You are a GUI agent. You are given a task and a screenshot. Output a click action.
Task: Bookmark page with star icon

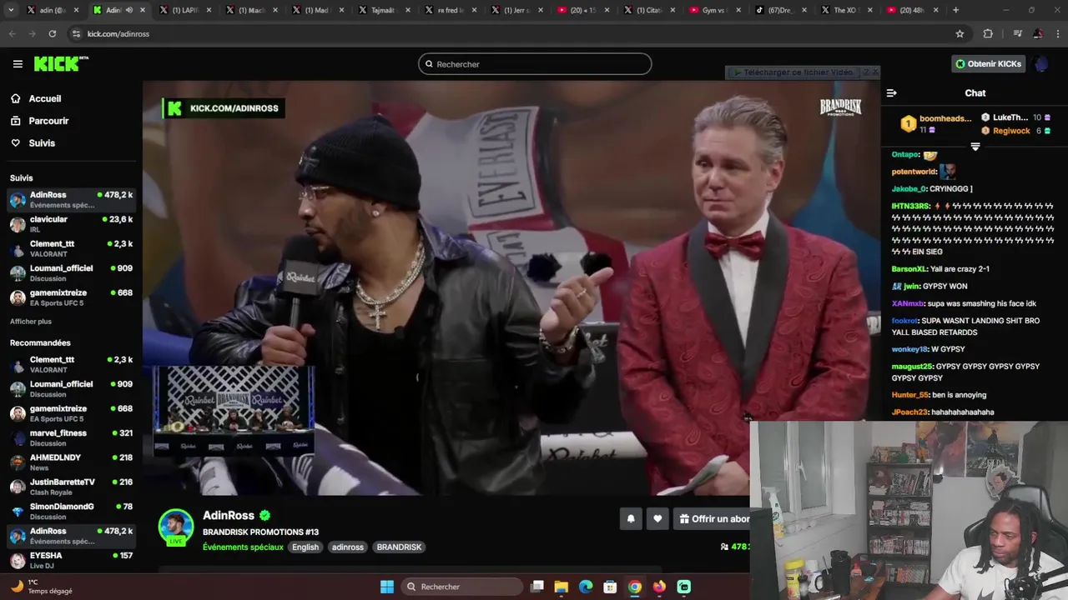[x=960, y=33]
